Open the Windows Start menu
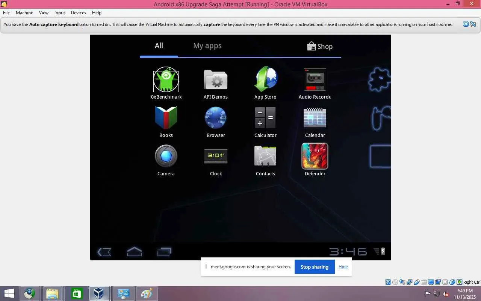 point(9,293)
